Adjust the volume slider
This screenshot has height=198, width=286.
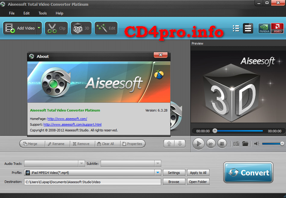(273, 144)
